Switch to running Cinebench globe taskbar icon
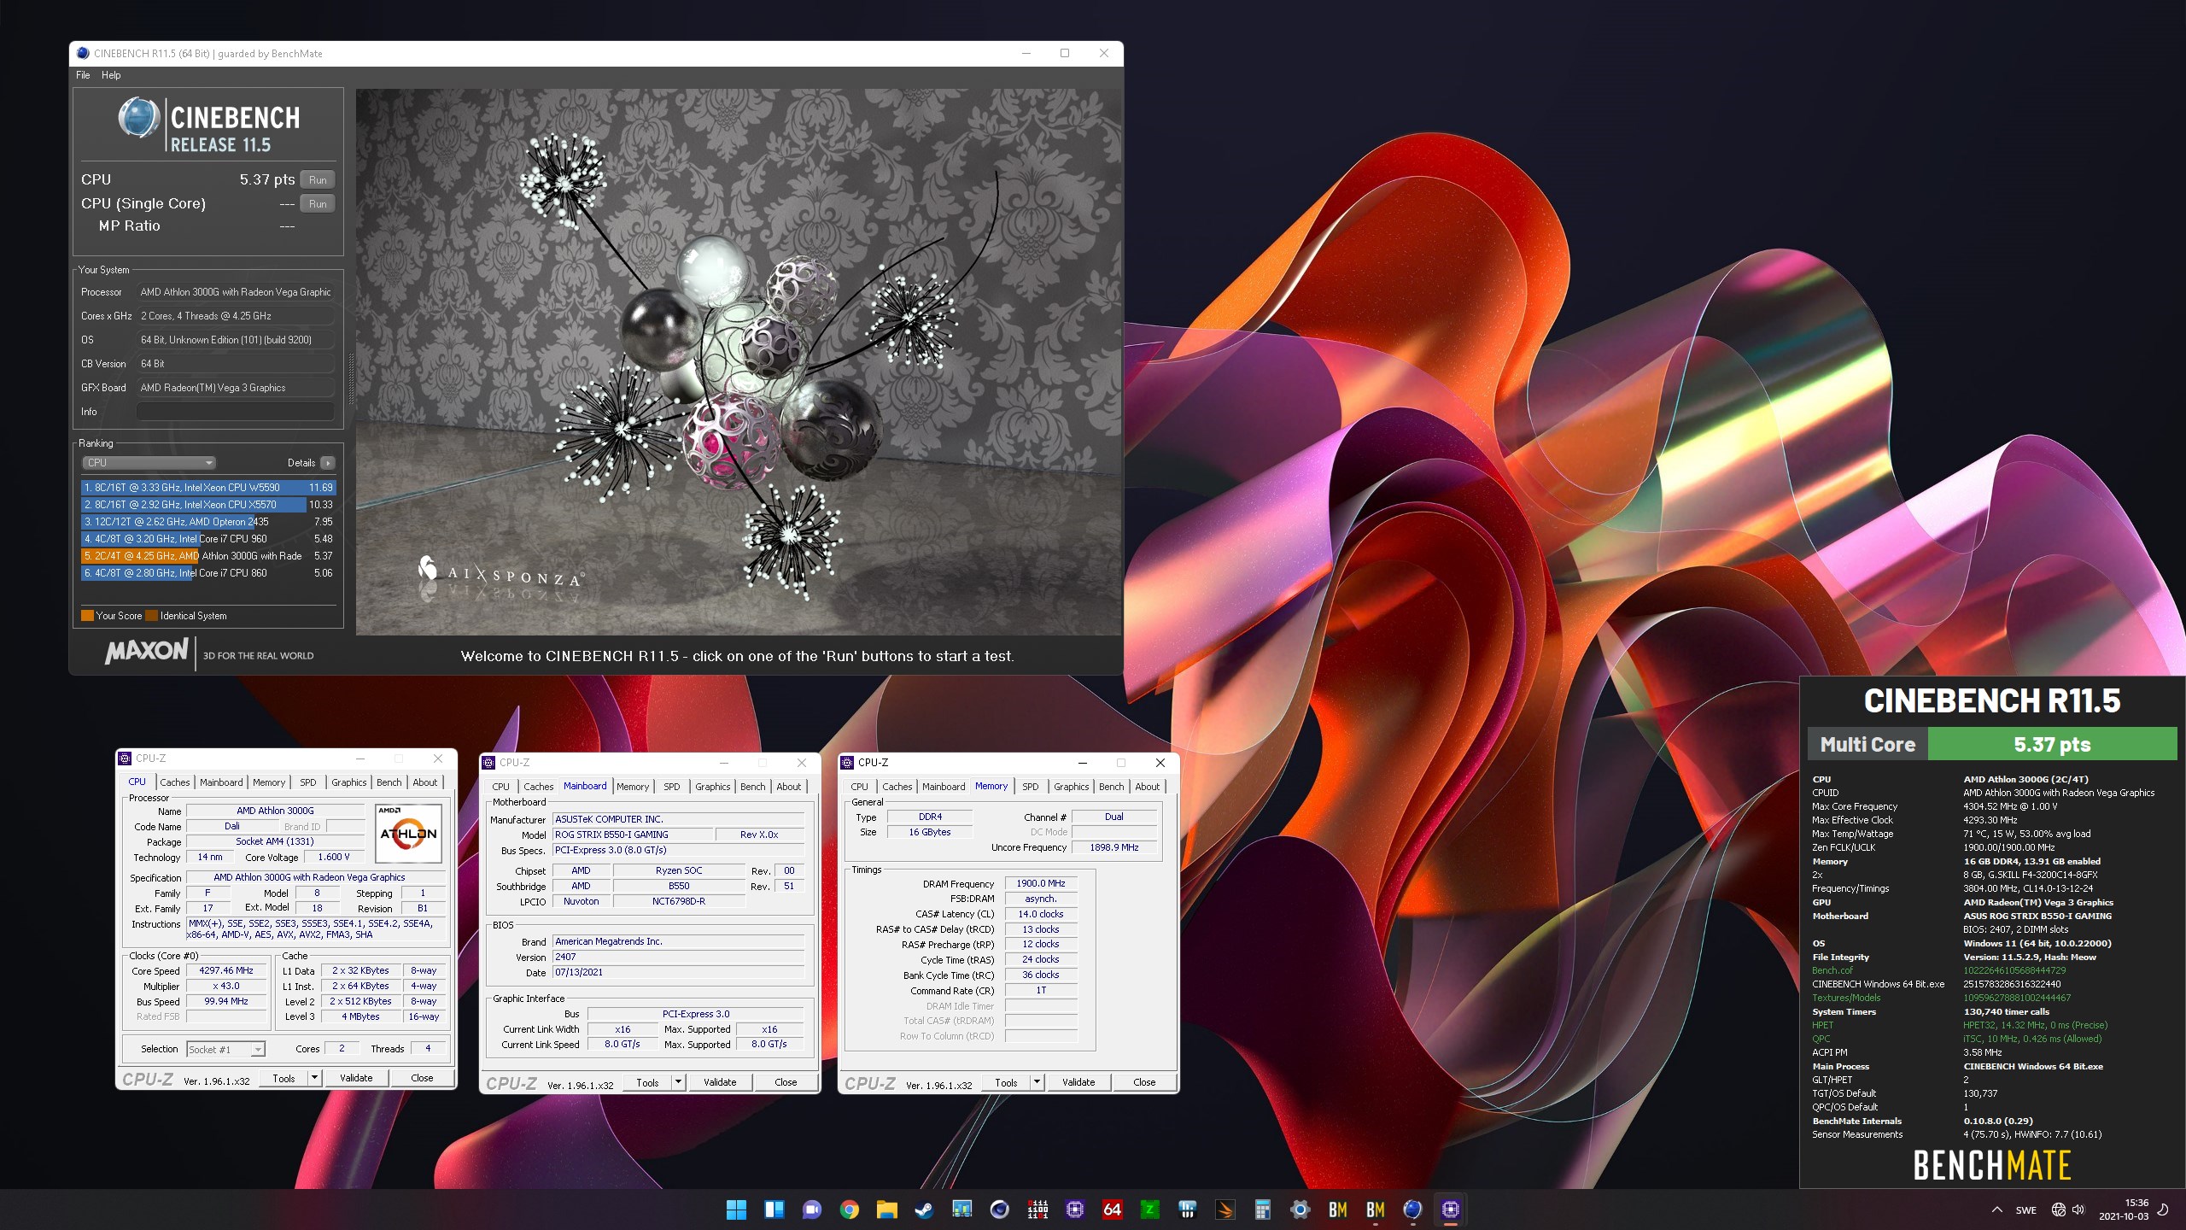The image size is (2186, 1230). 1412,1209
